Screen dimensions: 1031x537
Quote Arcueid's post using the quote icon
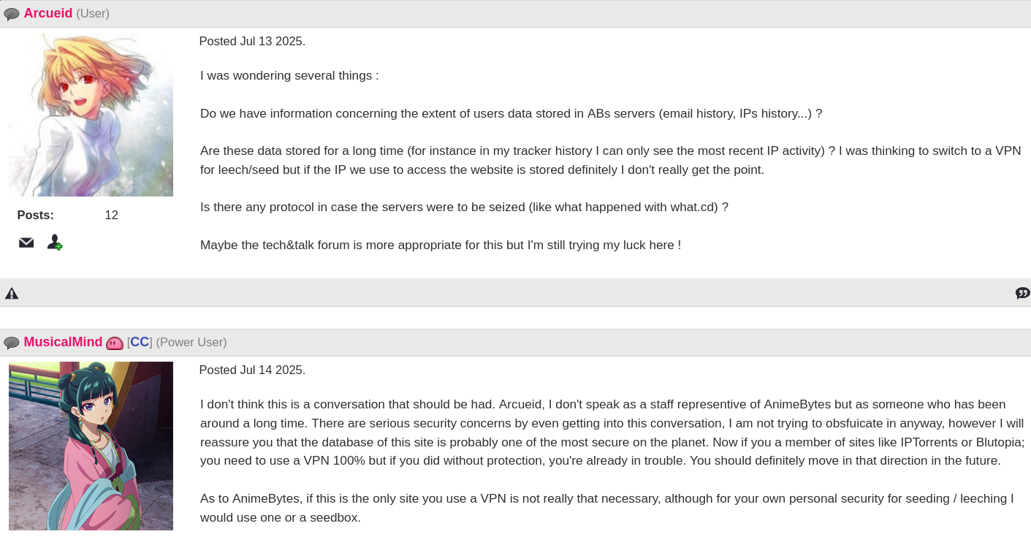click(x=1022, y=294)
